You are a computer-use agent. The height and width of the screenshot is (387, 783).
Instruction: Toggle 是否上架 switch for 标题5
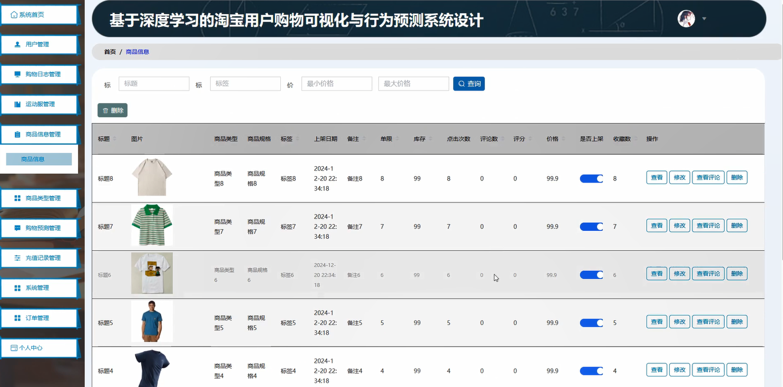[x=591, y=323]
